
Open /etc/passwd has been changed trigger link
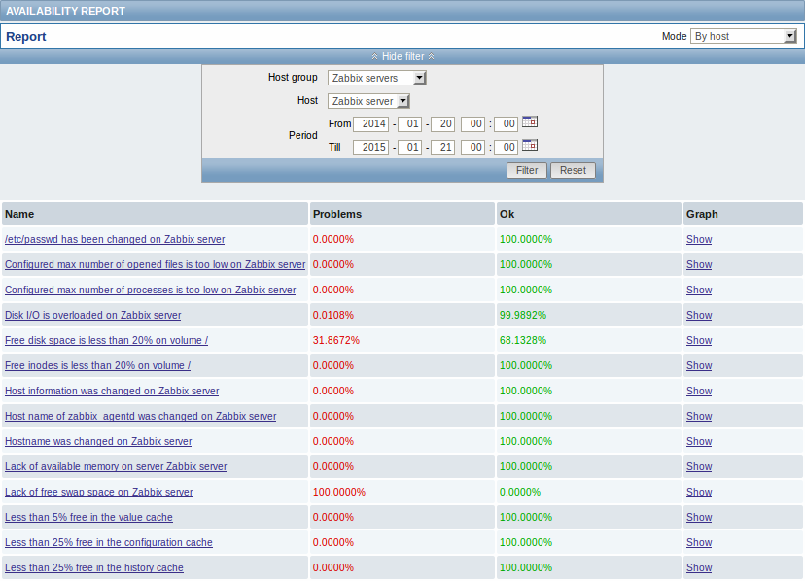click(x=115, y=239)
